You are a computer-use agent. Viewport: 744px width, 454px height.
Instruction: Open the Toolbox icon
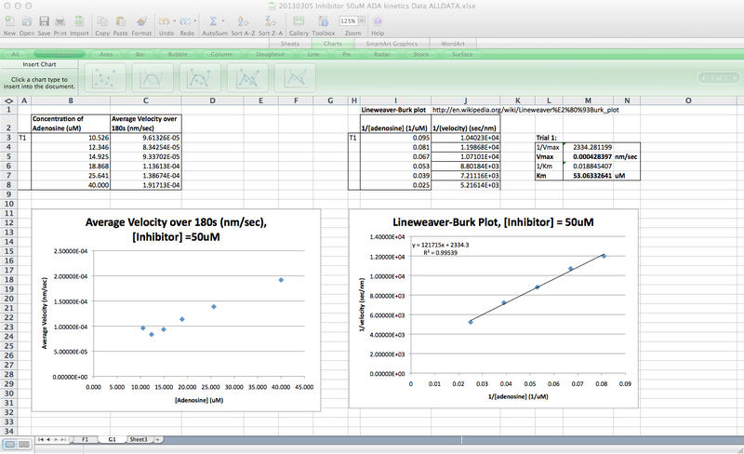(323, 20)
